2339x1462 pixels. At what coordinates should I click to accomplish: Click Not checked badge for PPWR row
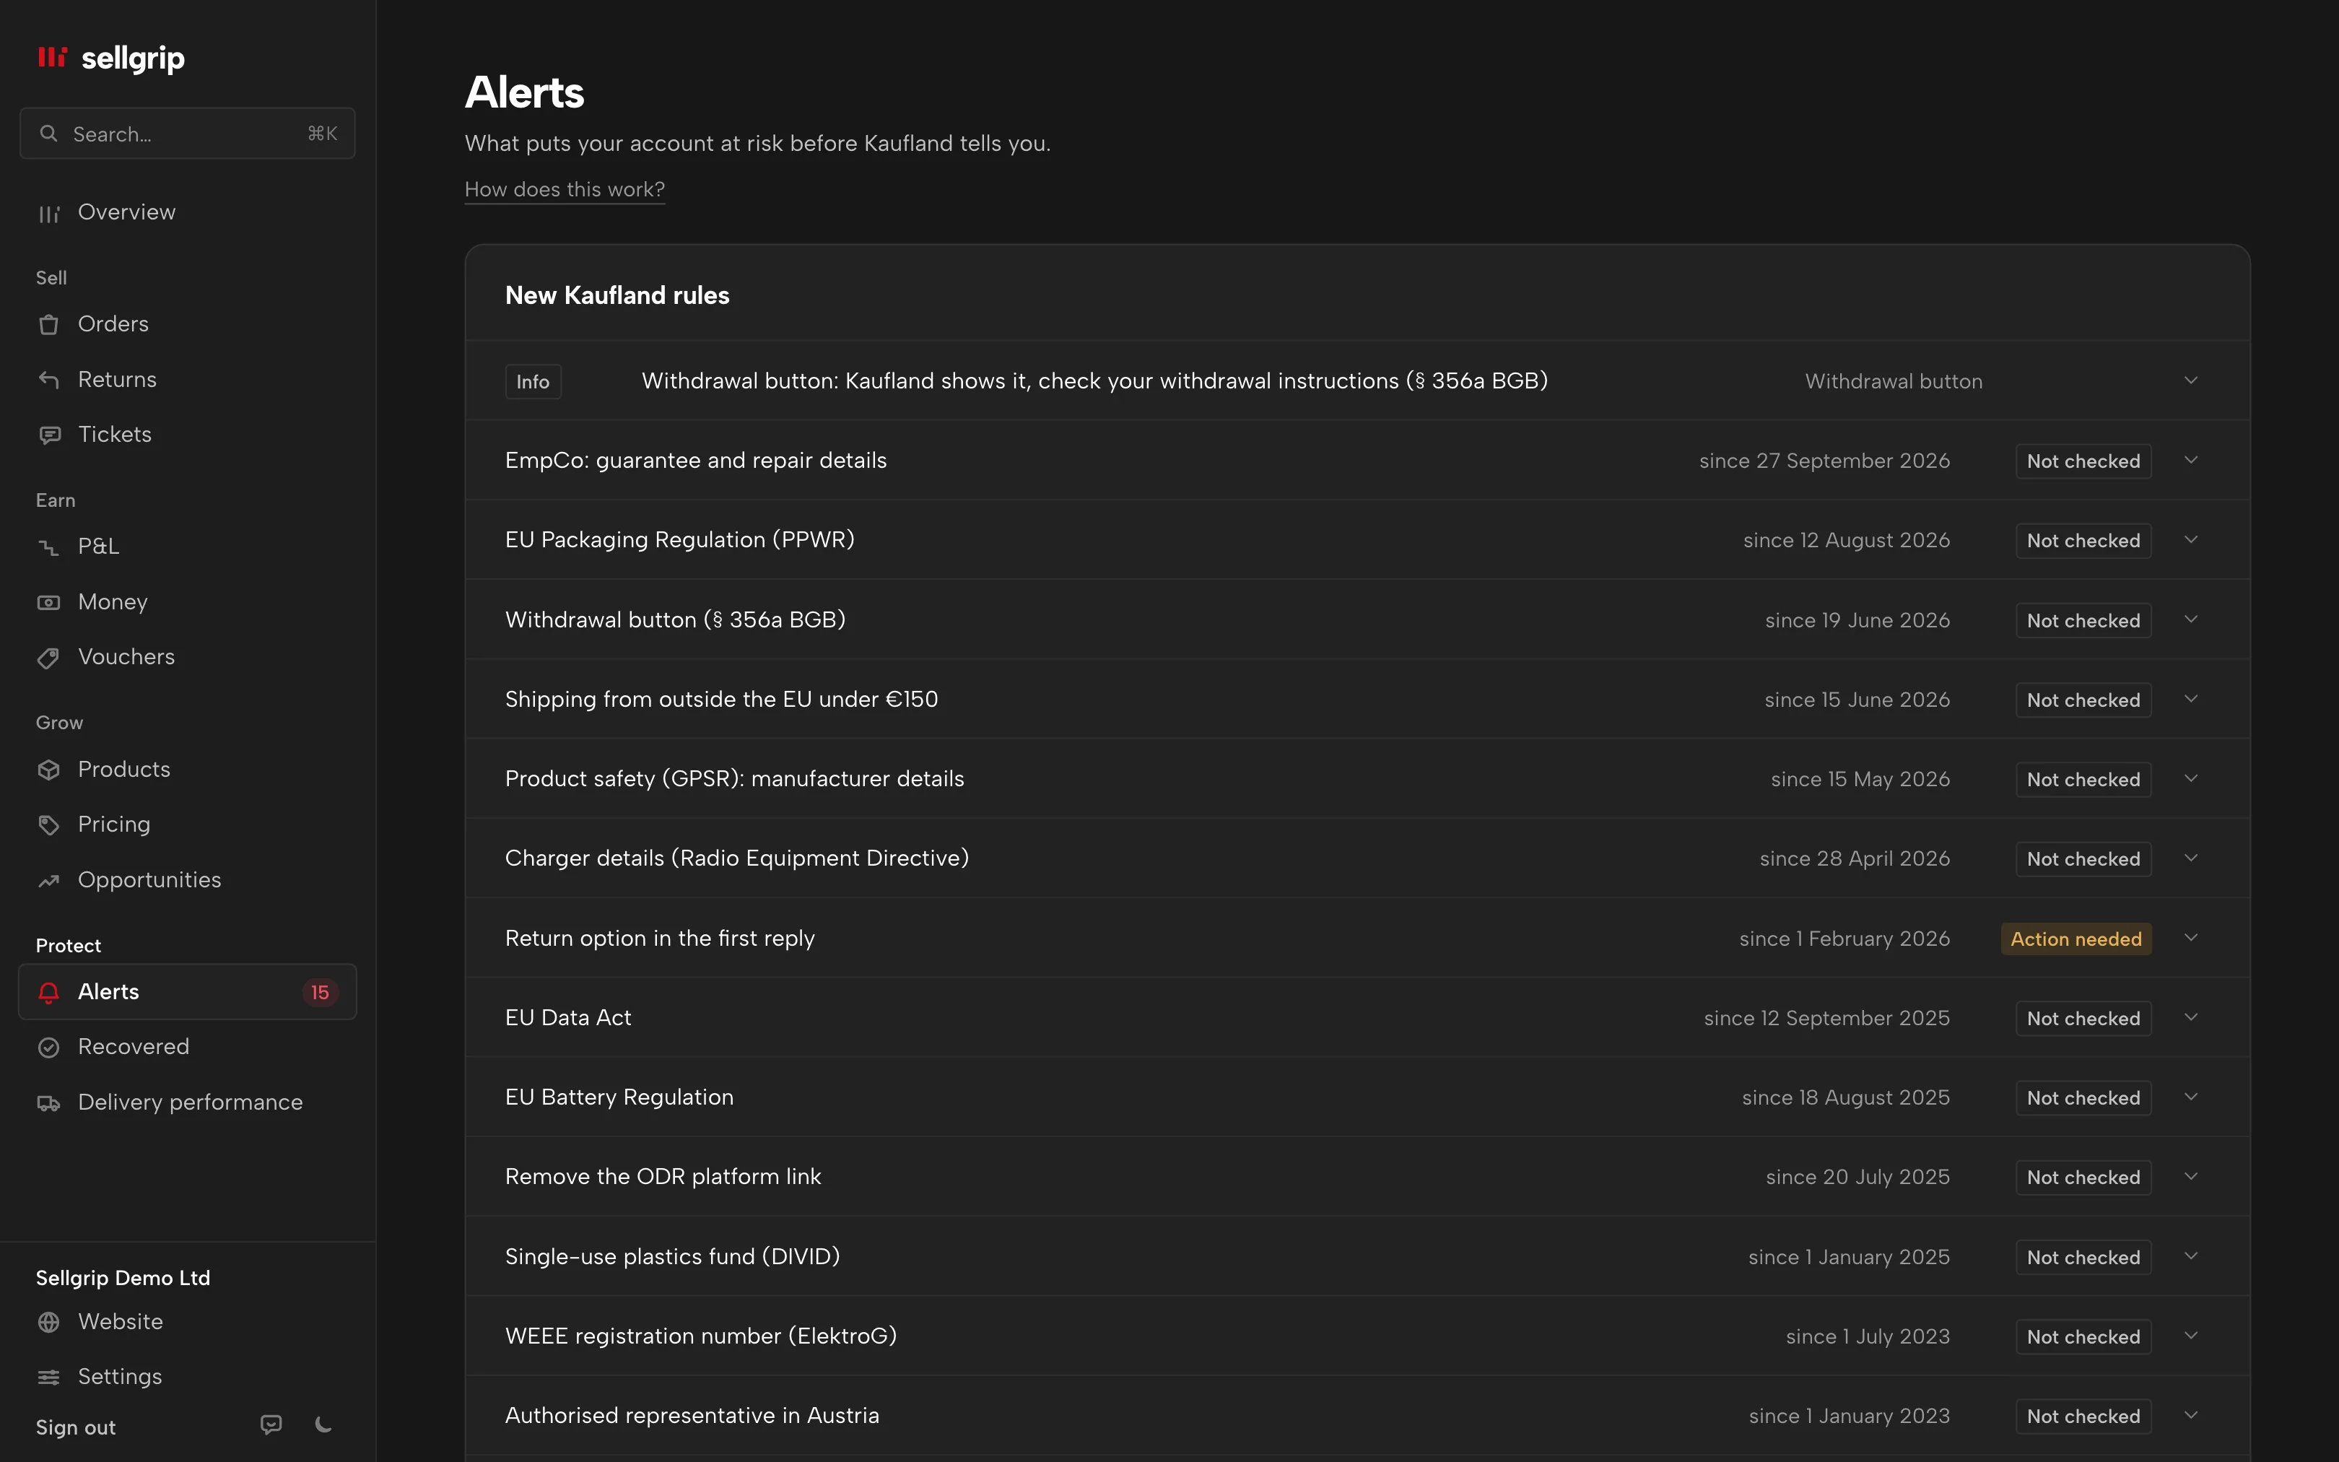point(2083,541)
